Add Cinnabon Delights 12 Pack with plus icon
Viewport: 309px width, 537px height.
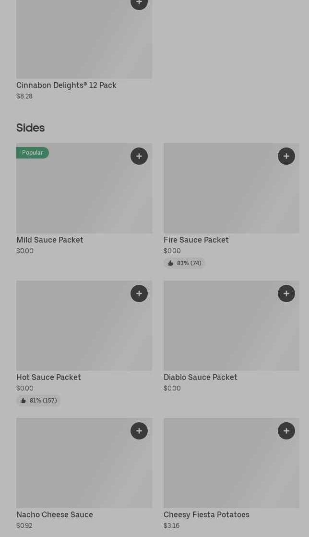(139, 3)
